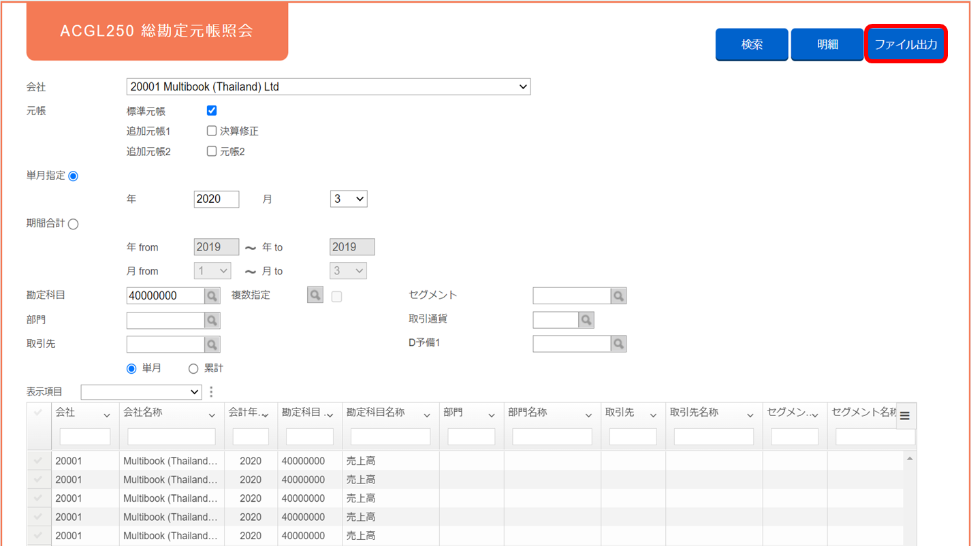Click the filter box under 取引先名称 column
971x546 pixels.
coord(714,436)
